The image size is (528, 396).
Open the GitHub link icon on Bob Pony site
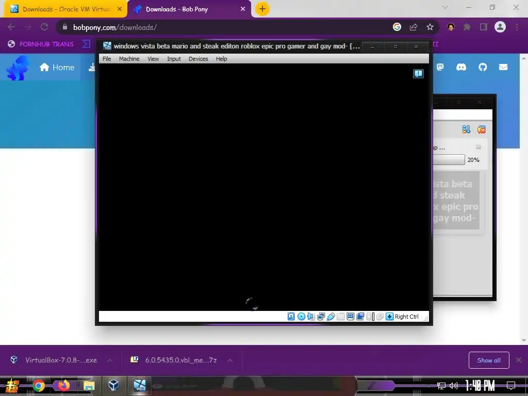click(483, 67)
